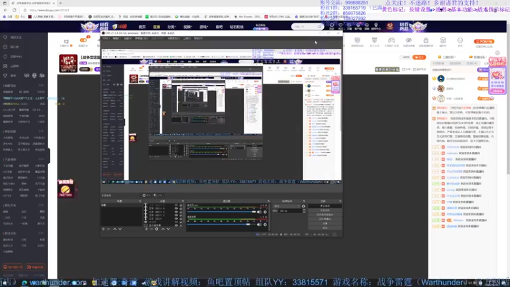The height and width of the screenshot is (287, 510).
Task: Click the shop icon in room toolbar
Action: pos(443,40)
